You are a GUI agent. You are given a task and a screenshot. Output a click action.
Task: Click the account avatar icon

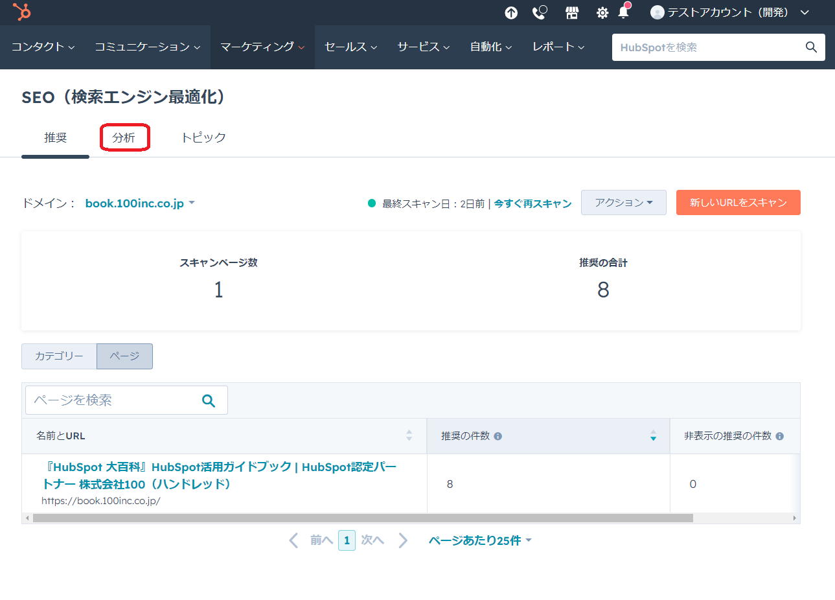tap(658, 12)
